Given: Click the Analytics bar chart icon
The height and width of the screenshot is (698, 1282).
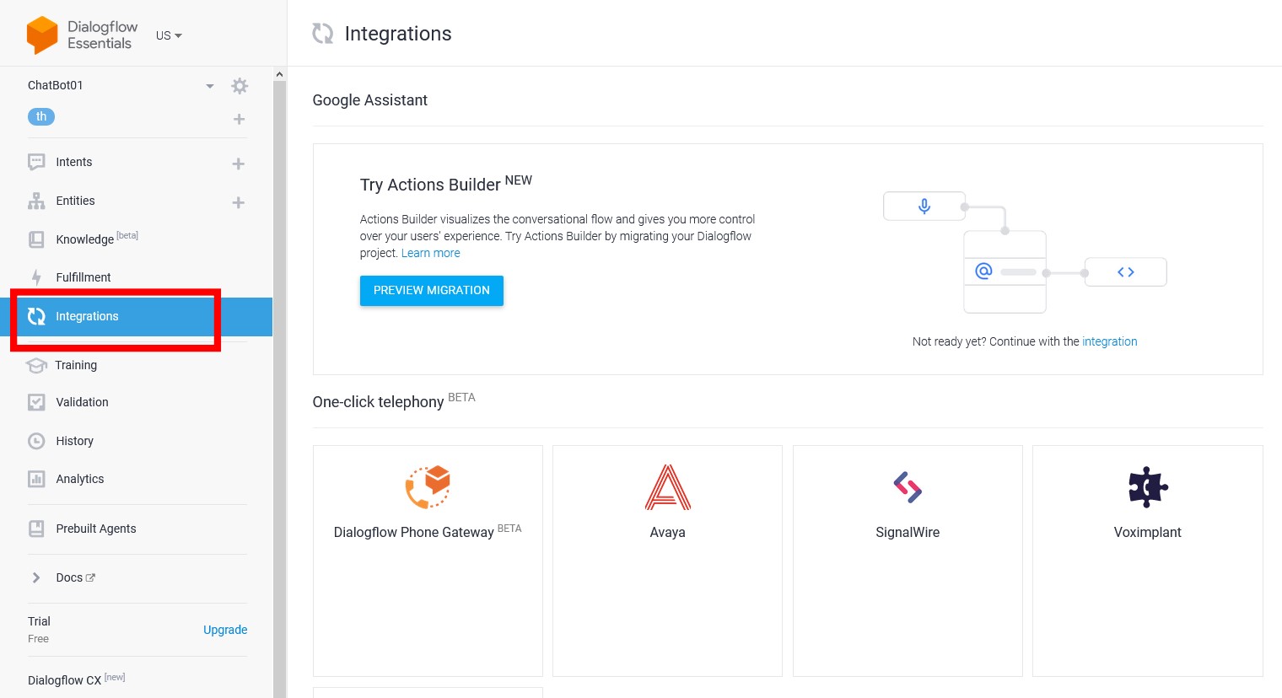Looking at the screenshot, I should coord(36,479).
